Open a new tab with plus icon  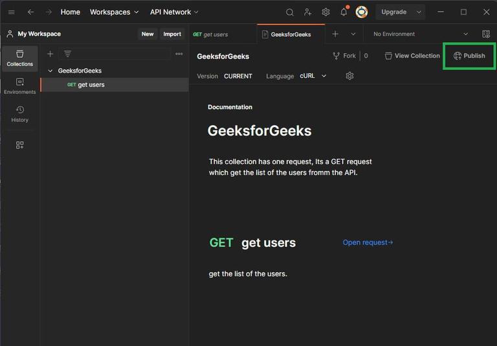pos(335,34)
